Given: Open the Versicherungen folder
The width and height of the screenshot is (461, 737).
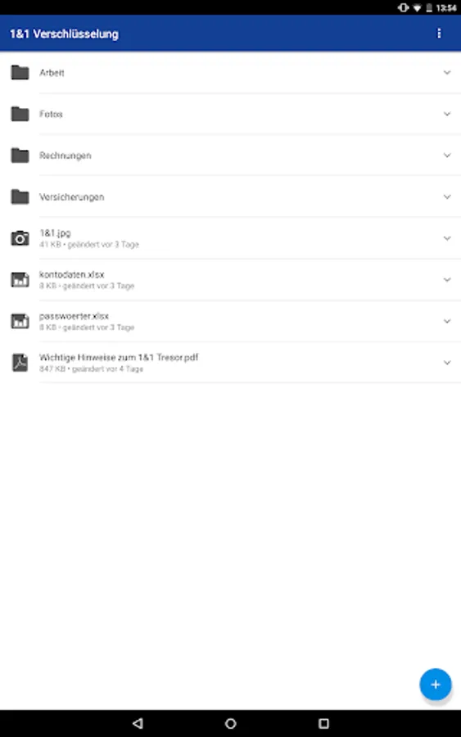Looking at the screenshot, I should click(x=230, y=197).
